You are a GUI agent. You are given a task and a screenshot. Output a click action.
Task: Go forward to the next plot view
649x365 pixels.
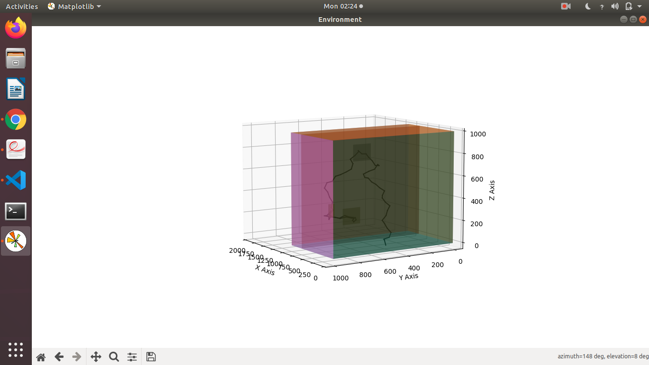click(76, 356)
